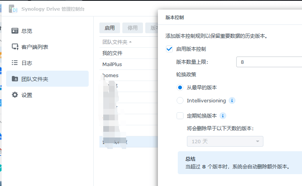Select 团队文件夹 in the sidebar menu

[x=47, y=79]
